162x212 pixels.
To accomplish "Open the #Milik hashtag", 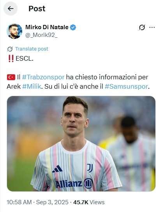I will (32, 86).
